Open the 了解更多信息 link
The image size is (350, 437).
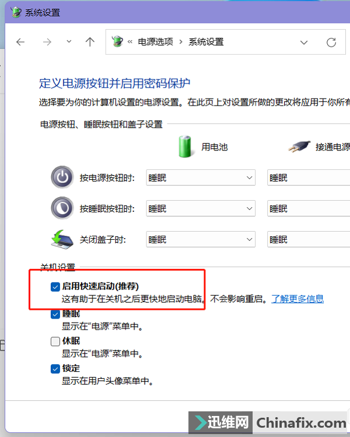point(297,299)
